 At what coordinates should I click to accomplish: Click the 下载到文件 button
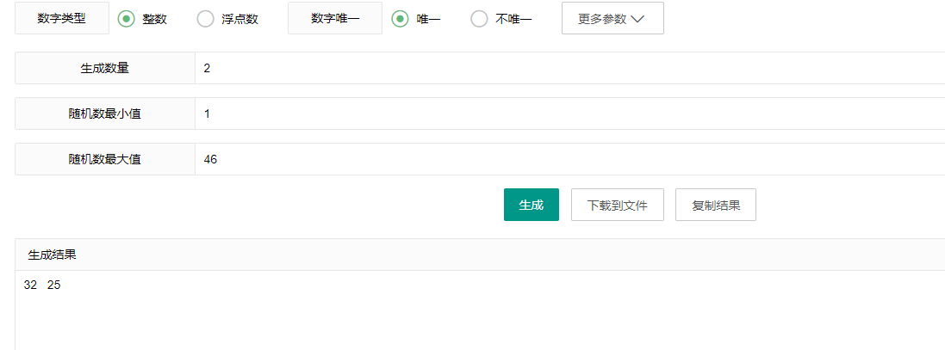coord(618,205)
